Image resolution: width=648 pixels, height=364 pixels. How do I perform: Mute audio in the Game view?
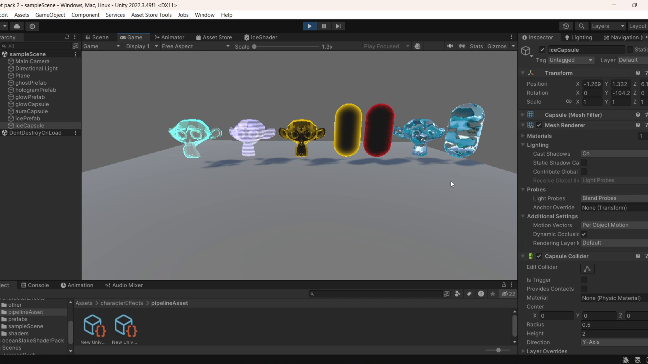(450, 46)
